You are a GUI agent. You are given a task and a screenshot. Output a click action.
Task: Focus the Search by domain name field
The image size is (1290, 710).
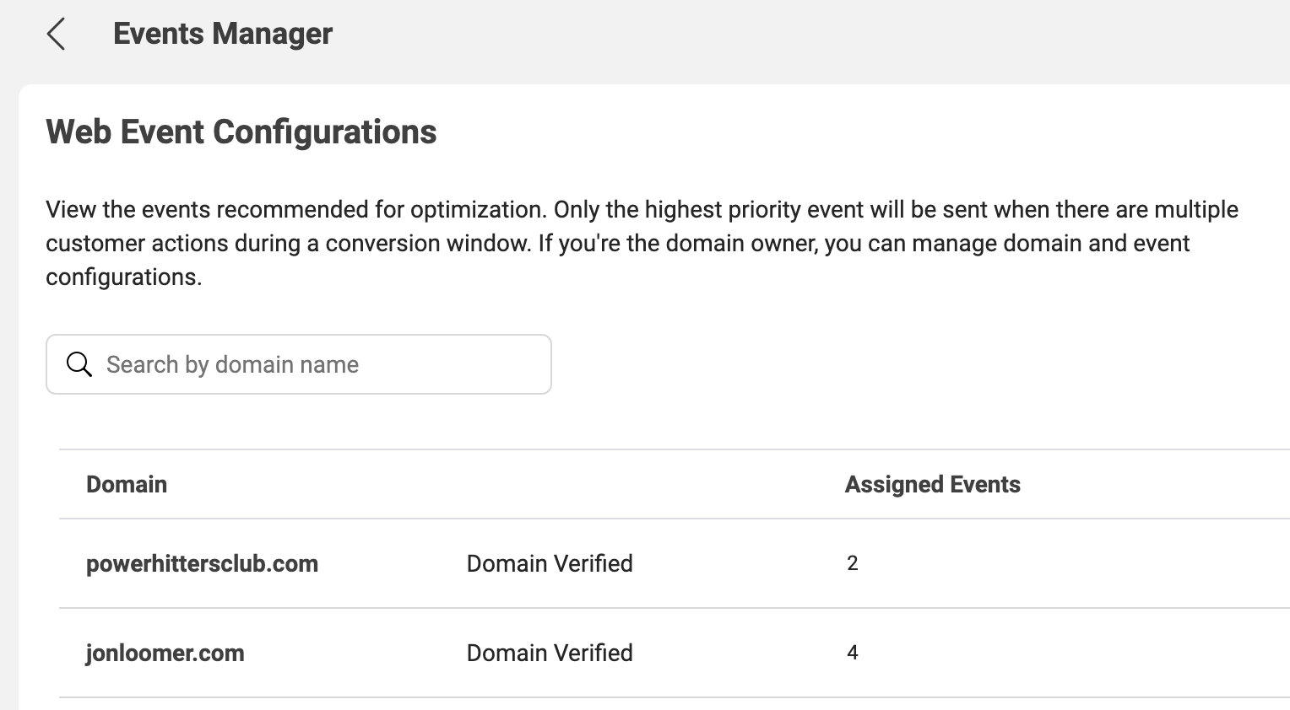pyautogui.click(x=299, y=364)
